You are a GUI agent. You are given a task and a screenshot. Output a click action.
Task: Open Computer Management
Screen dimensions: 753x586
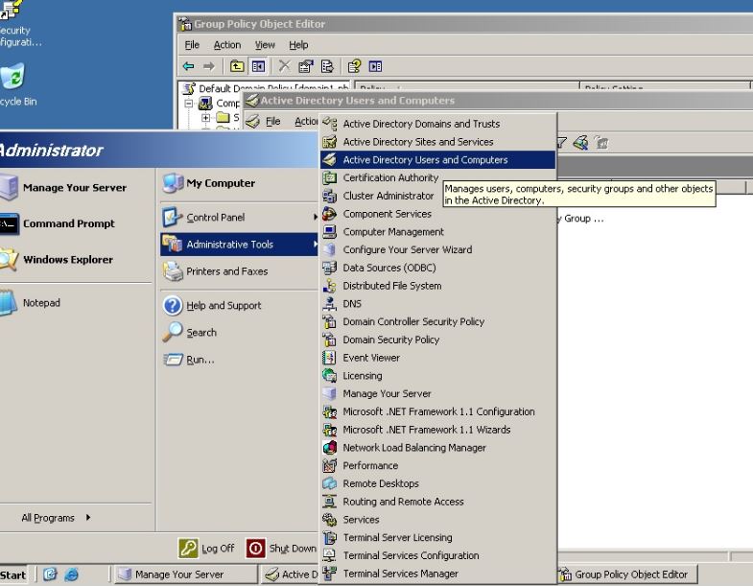(438, 231)
